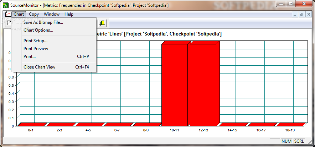The width and height of the screenshot is (315, 147).
Task: Click the red 12-13 bar
Action: [x=203, y=85]
